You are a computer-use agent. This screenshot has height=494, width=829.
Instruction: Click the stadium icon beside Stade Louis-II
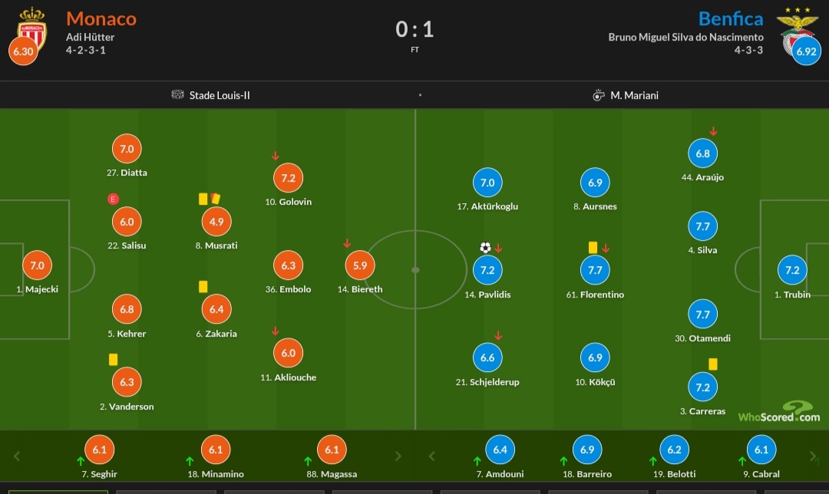pos(177,94)
